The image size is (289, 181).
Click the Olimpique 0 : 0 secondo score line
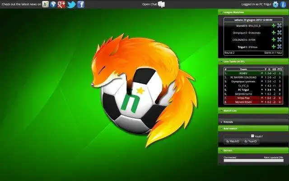tap(247, 33)
